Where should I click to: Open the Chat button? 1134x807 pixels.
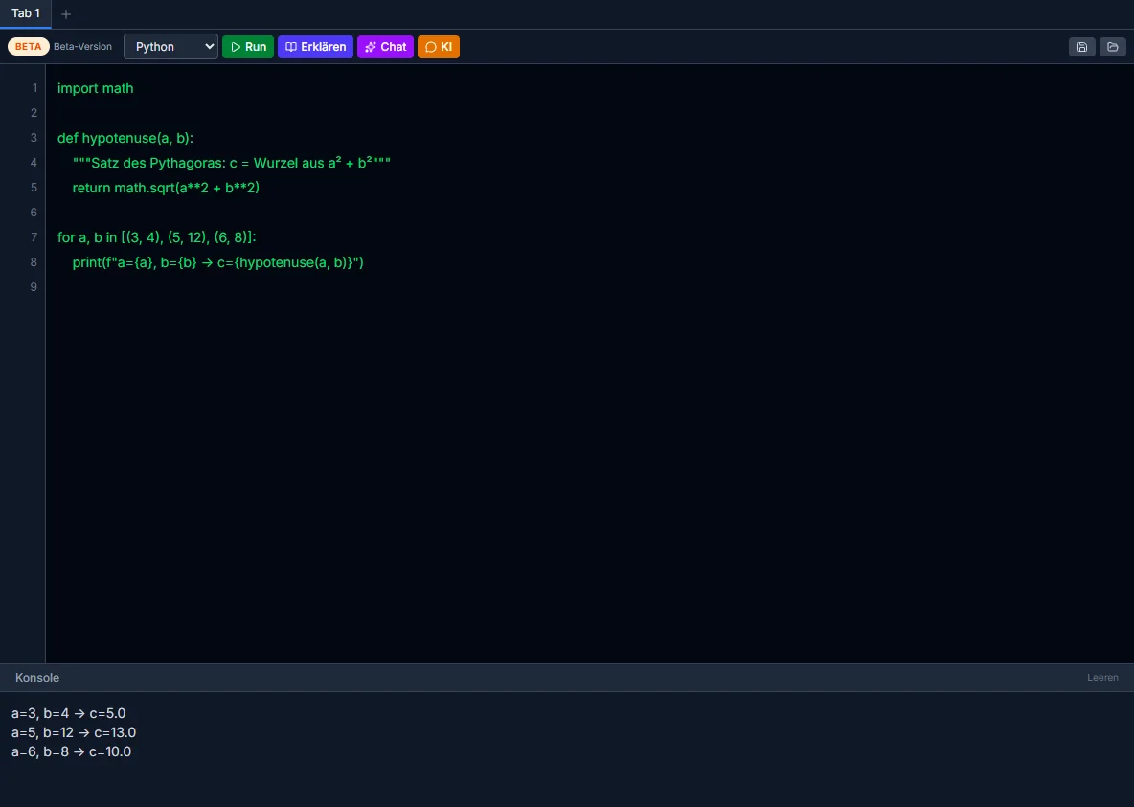385,47
